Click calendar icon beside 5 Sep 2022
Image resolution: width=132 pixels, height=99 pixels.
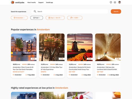82,75
